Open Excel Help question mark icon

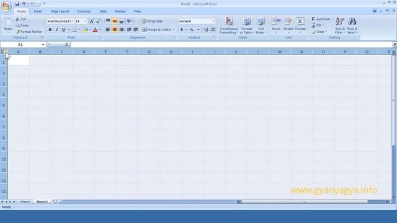[375, 11]
